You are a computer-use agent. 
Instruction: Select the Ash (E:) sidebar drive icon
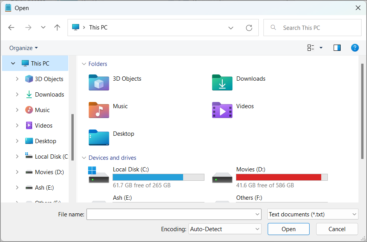click(x=29, y=188)
